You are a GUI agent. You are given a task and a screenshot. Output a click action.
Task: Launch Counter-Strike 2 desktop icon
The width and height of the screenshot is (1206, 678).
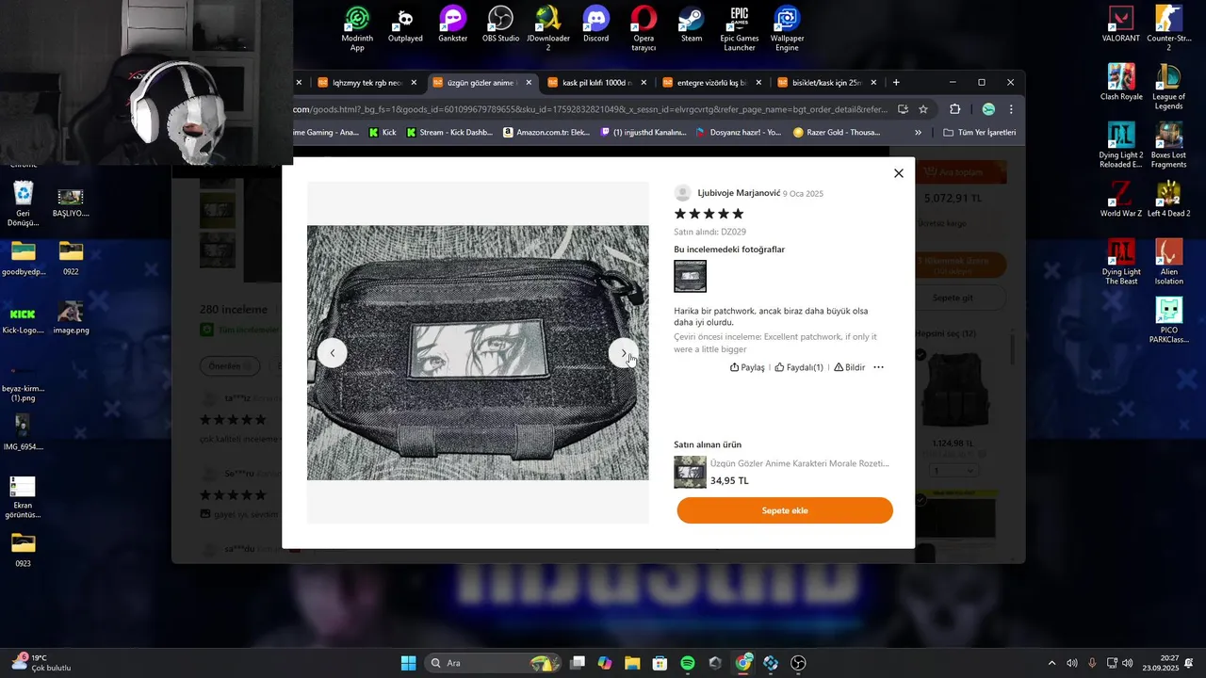[x=1168, y=28]
